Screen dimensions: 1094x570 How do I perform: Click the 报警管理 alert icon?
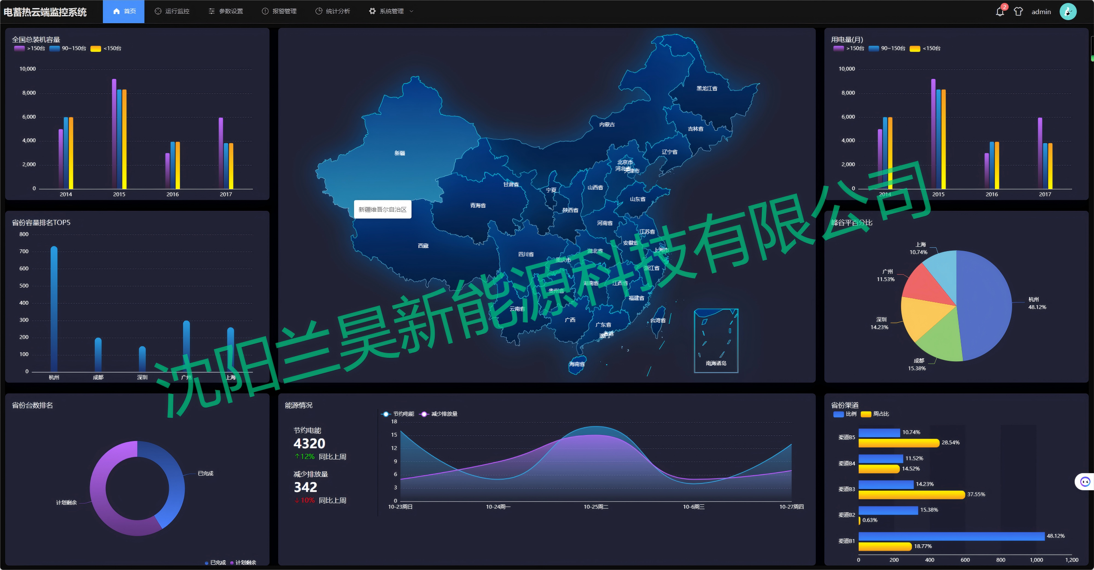(265, 11)
